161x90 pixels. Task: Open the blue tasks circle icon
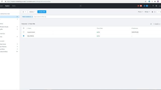coord(144,6)
